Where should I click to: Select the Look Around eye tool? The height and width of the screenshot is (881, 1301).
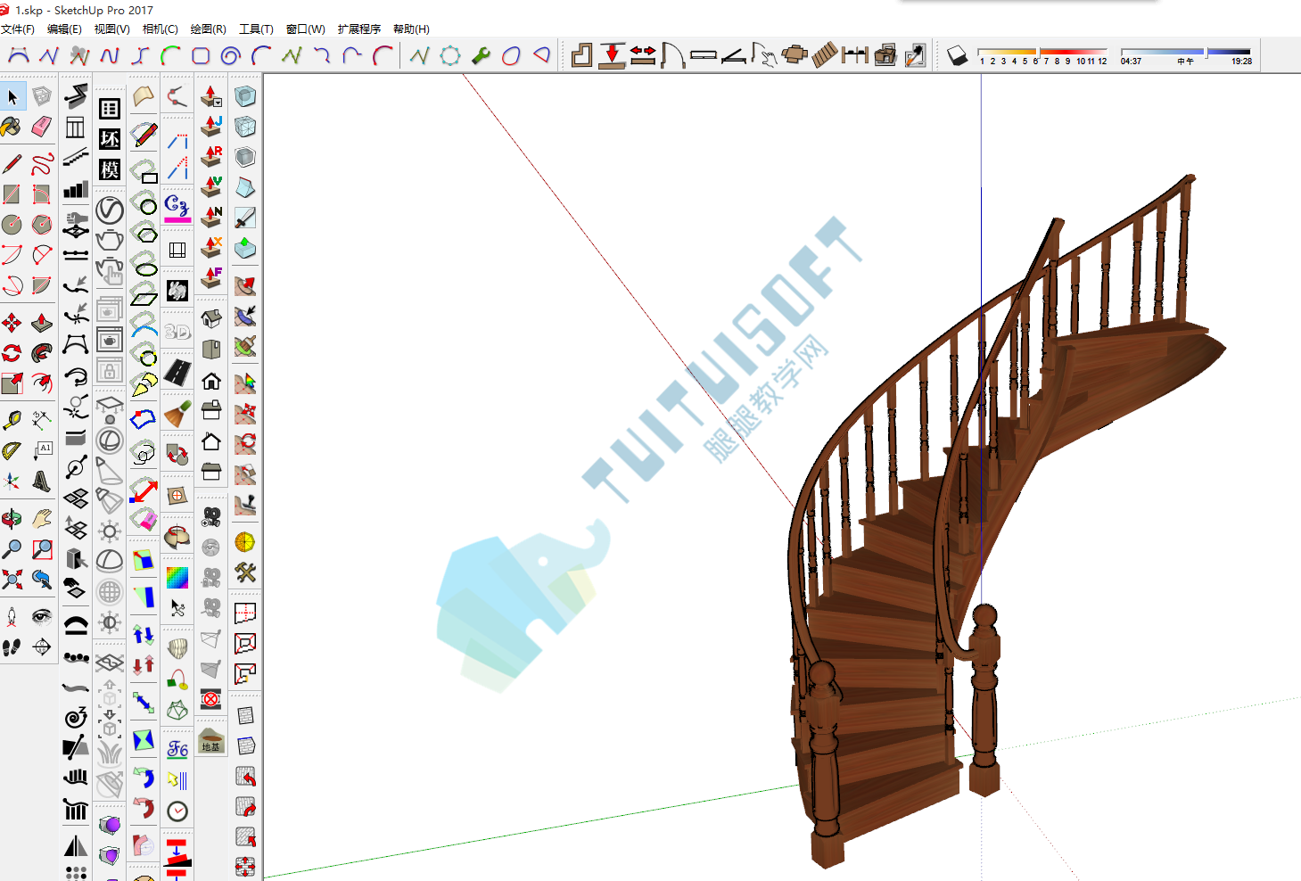coord(42,616)
